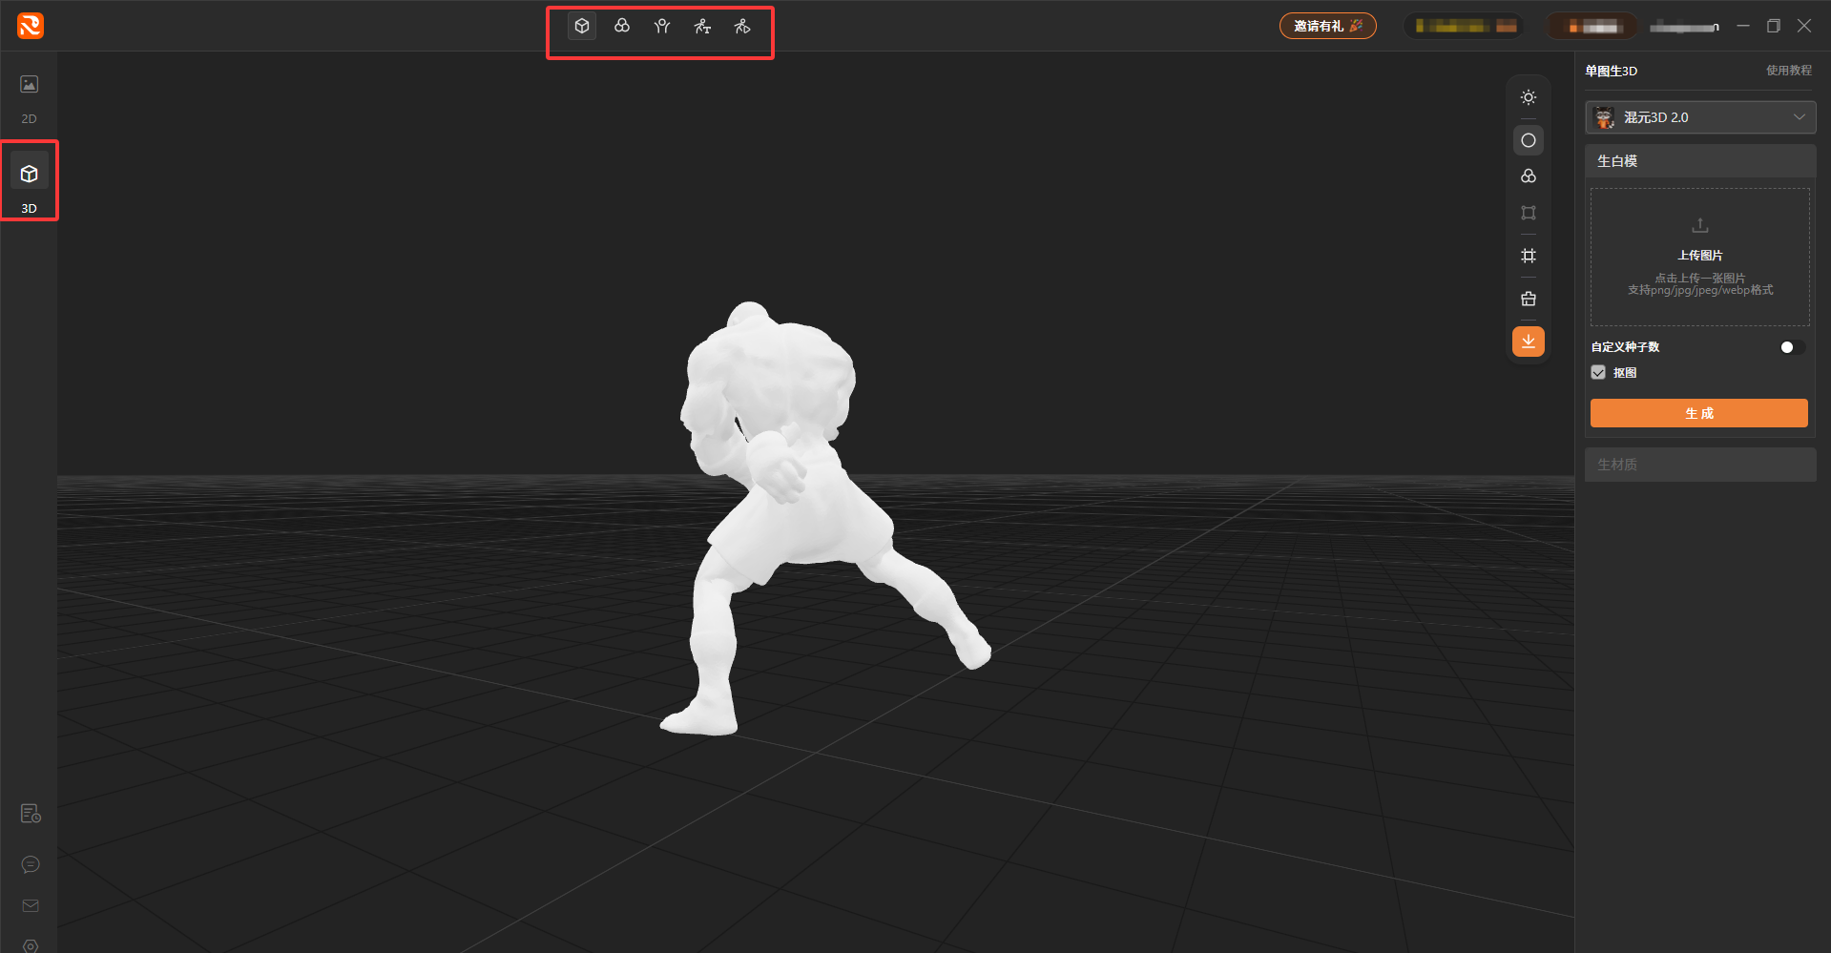The height and width of the screenshot is (953, 1831).
Task: Toggle the lighting sun icon
Action: coord(1529,97)
